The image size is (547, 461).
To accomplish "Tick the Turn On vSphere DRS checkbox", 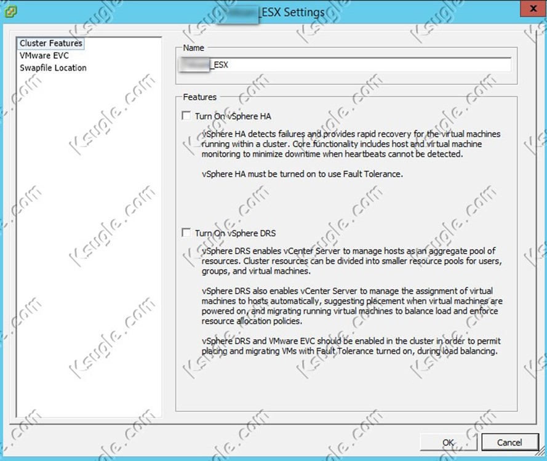I will (x=186, y=233).
